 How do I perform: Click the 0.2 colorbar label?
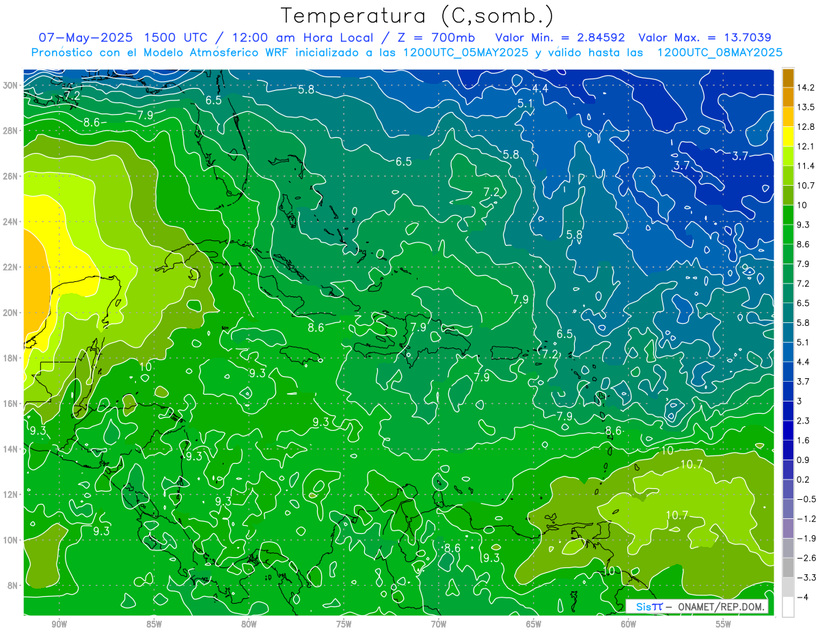pos(804,479)
